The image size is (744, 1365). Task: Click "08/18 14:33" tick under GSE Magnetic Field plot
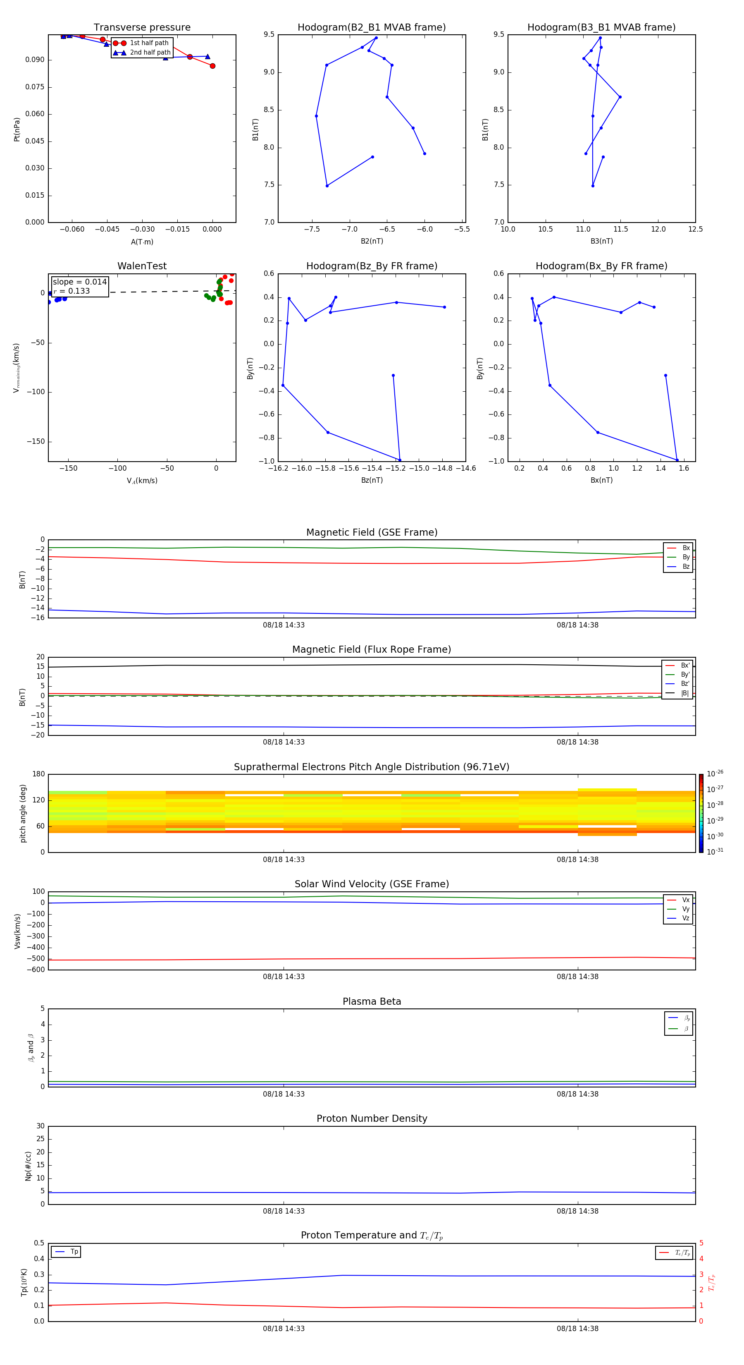pos(284,625)
